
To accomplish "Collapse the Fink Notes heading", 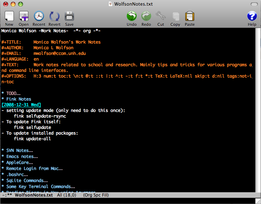I will coord(16,99).
